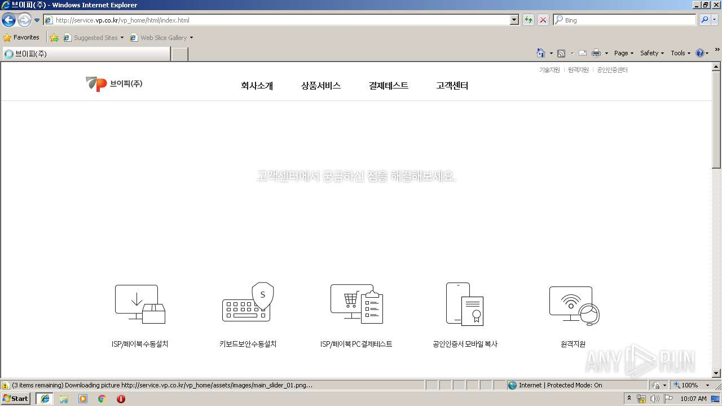Image resolution: width=722 pixels, height=406 pixels.
Task: Click the ISP/페이북 PC 결제테스트 cart icon
Action: click(x=356, y=303)
